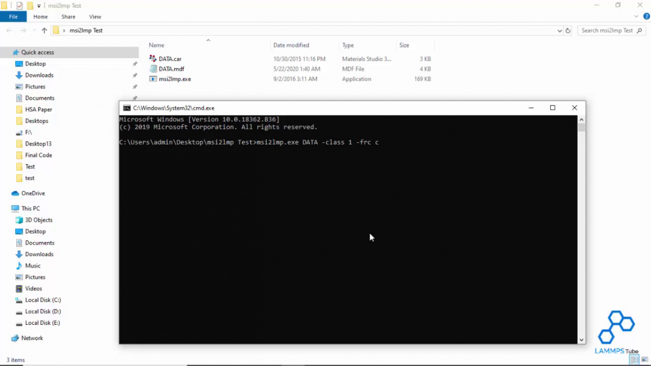This screenshot has height=366, width=651.
Task: Sort files by Name column header
Action: pos(157,45)
